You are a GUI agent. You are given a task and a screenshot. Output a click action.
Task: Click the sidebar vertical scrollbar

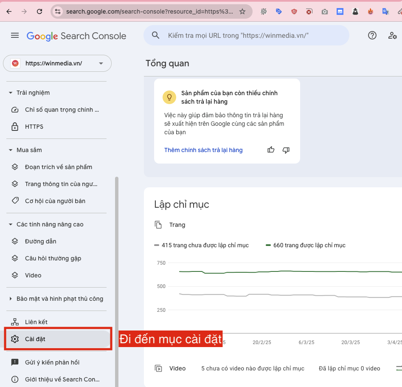pos(117,282)
